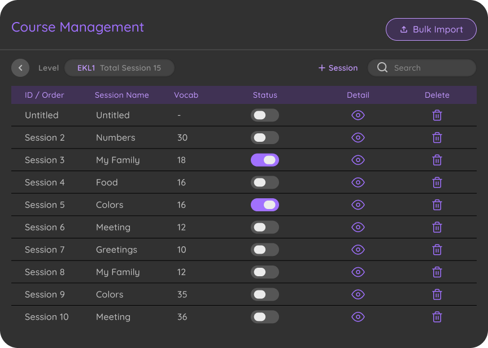Screen dimensions: 488x348
Task: Turn off Session 5 Colors status
Action: (x=265, y=205)
